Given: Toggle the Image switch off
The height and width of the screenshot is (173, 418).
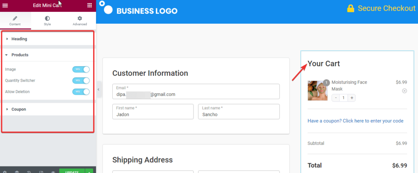Looking at the screenshot, I should 81,69.
